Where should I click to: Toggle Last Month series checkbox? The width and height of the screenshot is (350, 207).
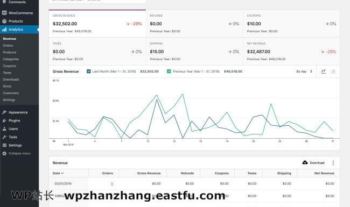click(89, 72)
